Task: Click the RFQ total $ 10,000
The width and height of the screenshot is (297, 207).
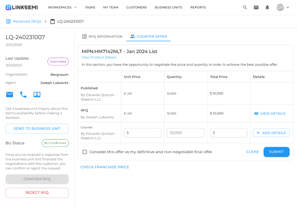Action: coord(217,113)
